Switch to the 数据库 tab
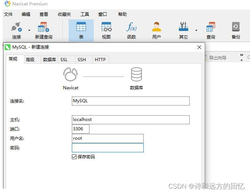The image size is (250, 193). (50, 60)
